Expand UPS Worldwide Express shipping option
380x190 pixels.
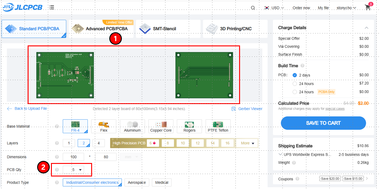[x=280, y=154]
